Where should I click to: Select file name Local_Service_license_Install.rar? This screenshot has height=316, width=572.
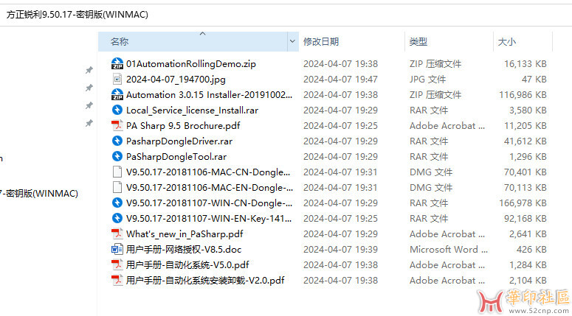point(192,110)
